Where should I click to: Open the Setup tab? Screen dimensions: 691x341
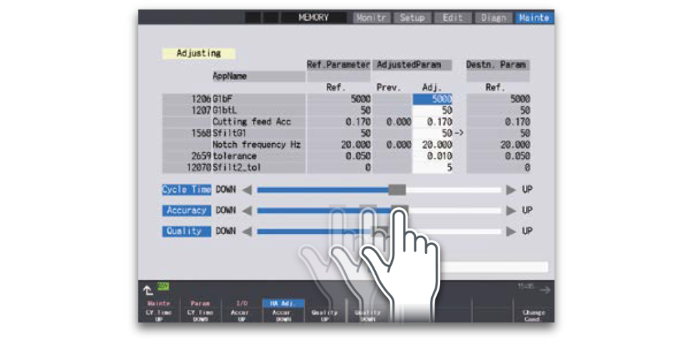pos(412,17)
